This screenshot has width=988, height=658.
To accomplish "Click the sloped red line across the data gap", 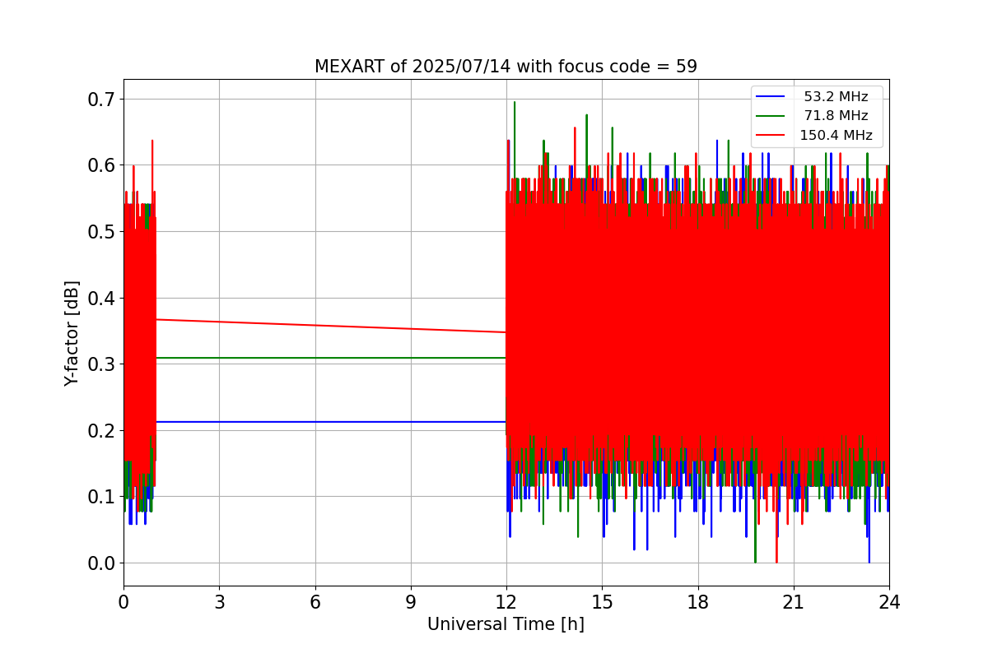I will 329,326.
